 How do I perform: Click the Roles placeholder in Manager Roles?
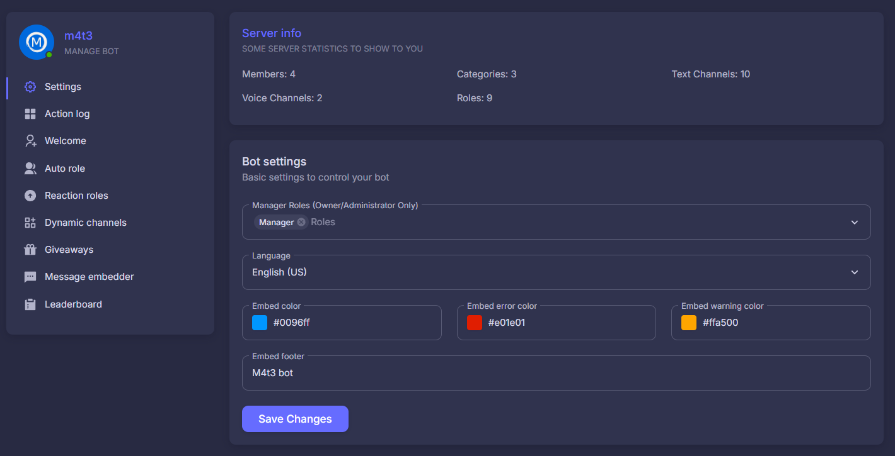pos(323,222)
